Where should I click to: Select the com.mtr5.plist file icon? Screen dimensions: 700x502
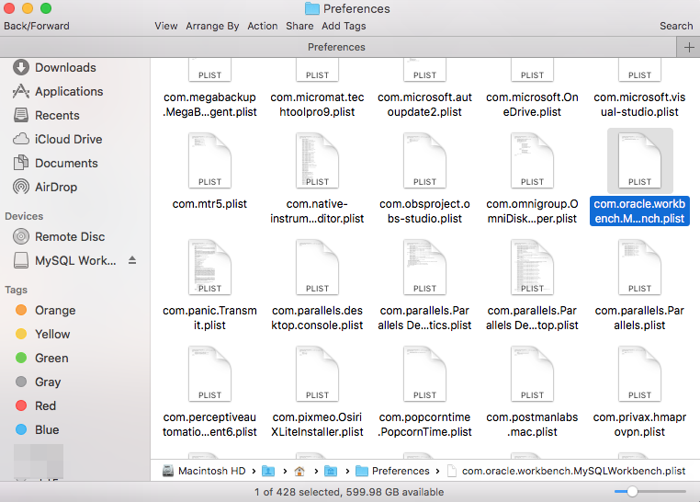210,161
